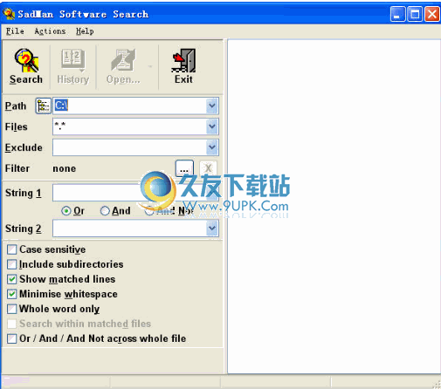This screenshot has height=389, width=441.
Task: Expand the Path dropdown list
Action: (x=212, y=106)
